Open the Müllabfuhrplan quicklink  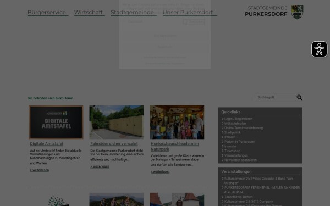[x=235, y=124]
